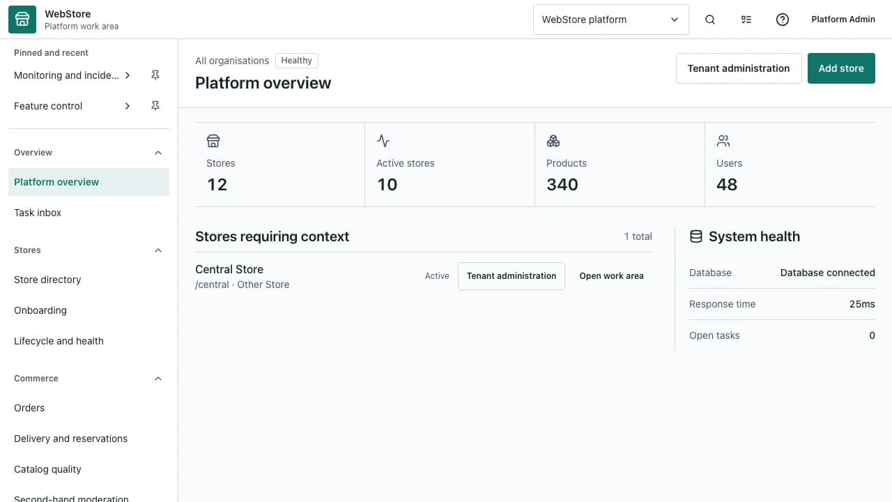Image resolution: width=892 pixels, height=502 pixels.
Task: Expand Monitoring and incidents chevron
Action: 128,75
